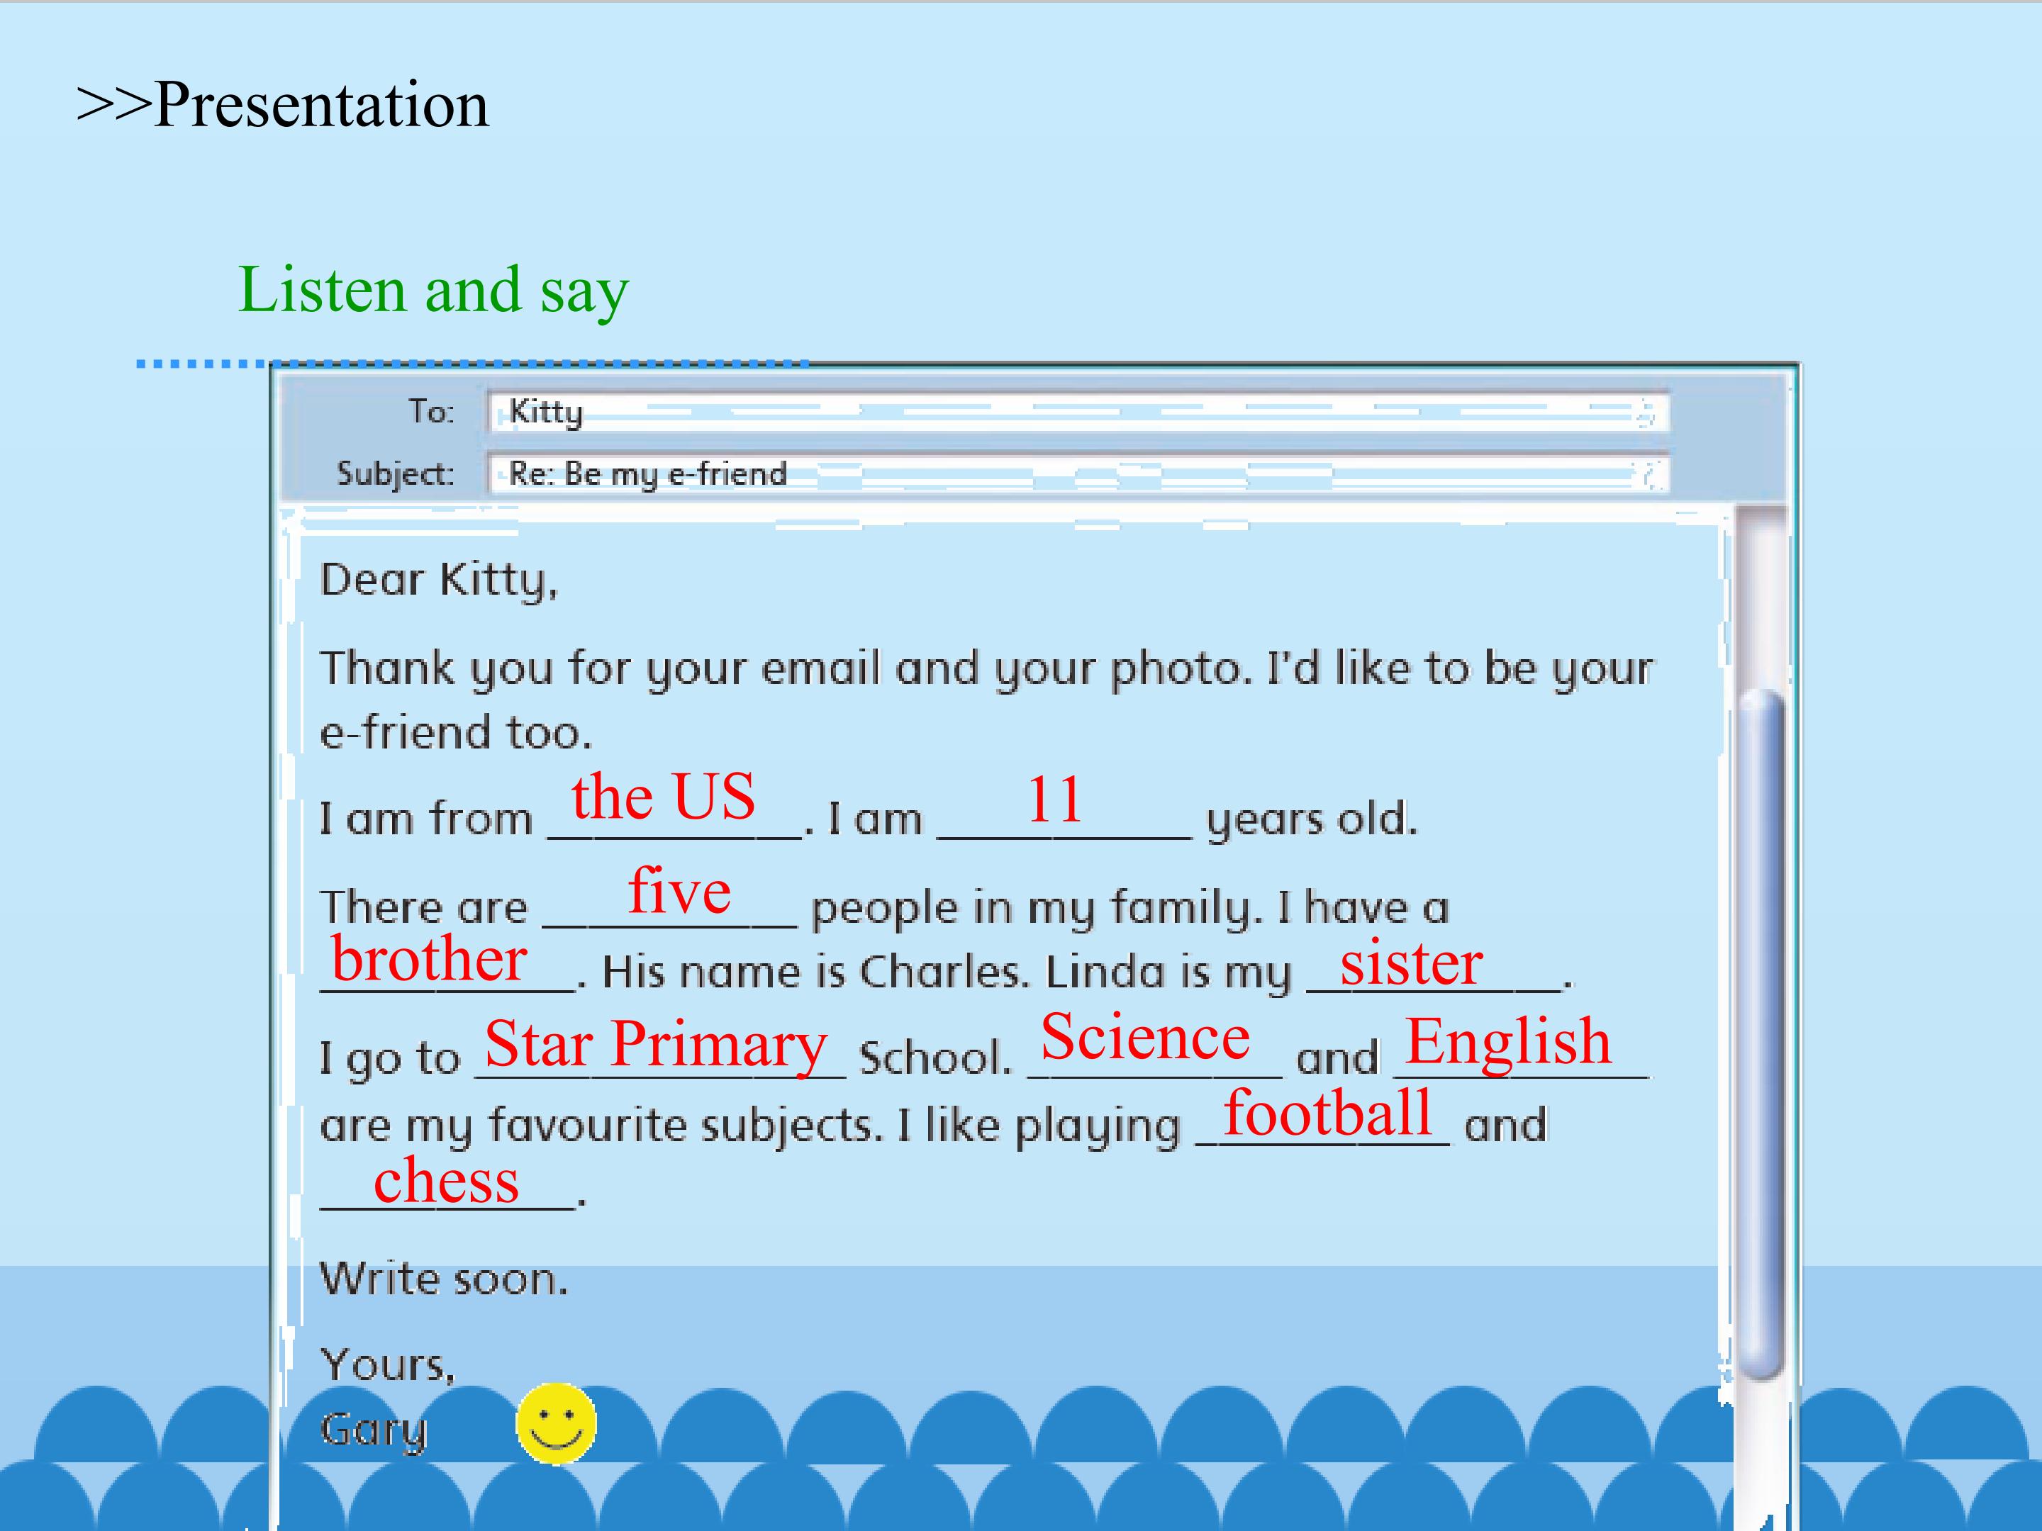Click the red answer "the US"
Screen dimensions: 2042x1531
663,795
